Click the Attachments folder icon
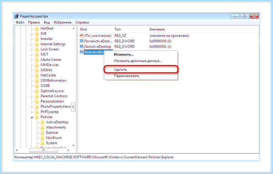This screenshot has height=174, width=273. [x=42, y=127]
